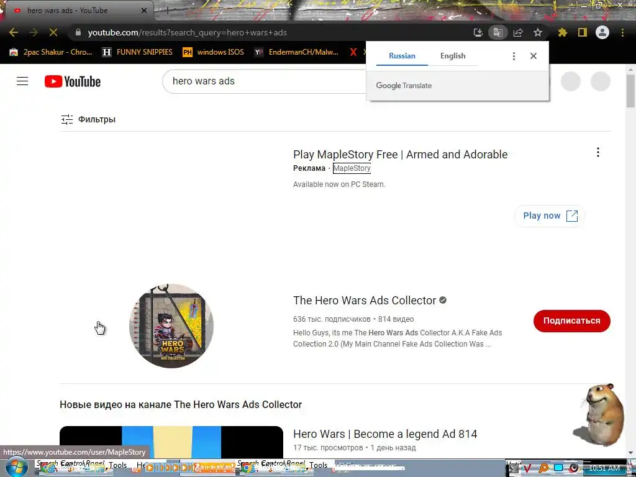This screenshot has width=636, height=477.
Task: Click the first circular placeholder right of the search bar
Action: tap(571, 81)
